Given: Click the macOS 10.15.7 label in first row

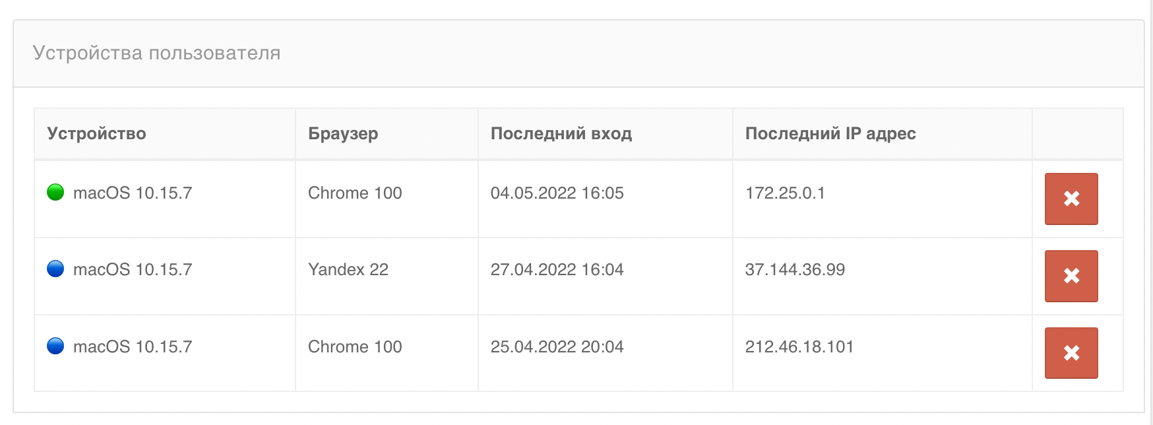Looking at the screenshot, I should pyautogui.click(x=134, y=193).
